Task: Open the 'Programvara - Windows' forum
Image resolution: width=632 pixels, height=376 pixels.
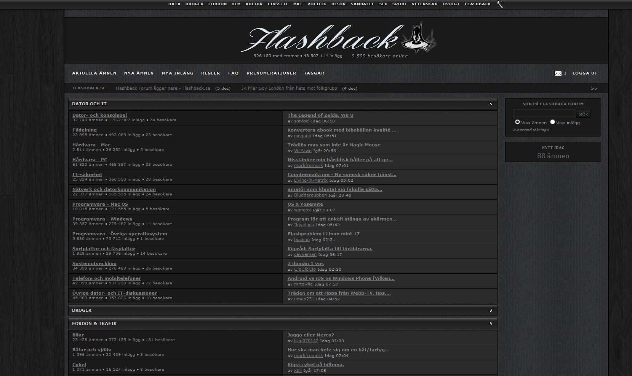Action: [x=102, y=219]
